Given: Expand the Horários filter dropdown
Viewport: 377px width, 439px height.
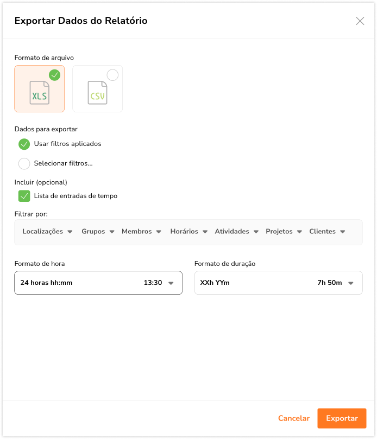Looking at the screenshot, I should click(188, 232).
